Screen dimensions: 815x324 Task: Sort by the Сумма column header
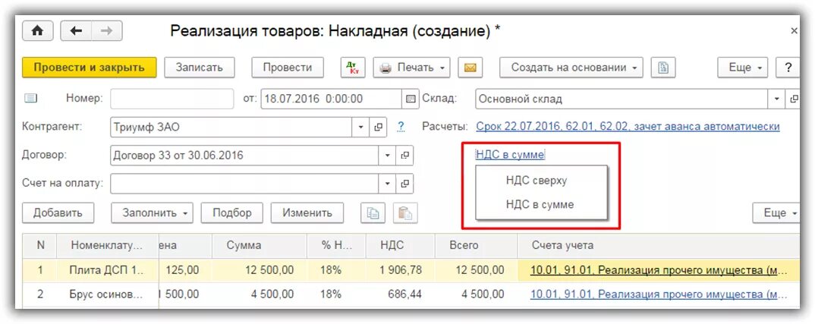260,246
